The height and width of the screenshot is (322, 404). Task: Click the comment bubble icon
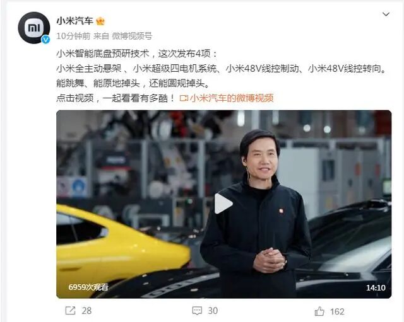[197, 311]
